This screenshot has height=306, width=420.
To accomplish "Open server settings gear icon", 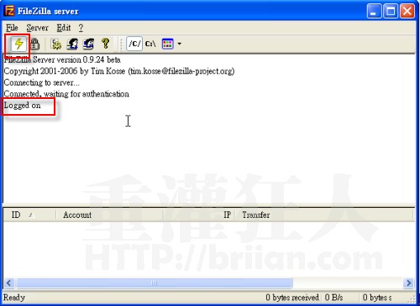I will [x=56, y=44].
